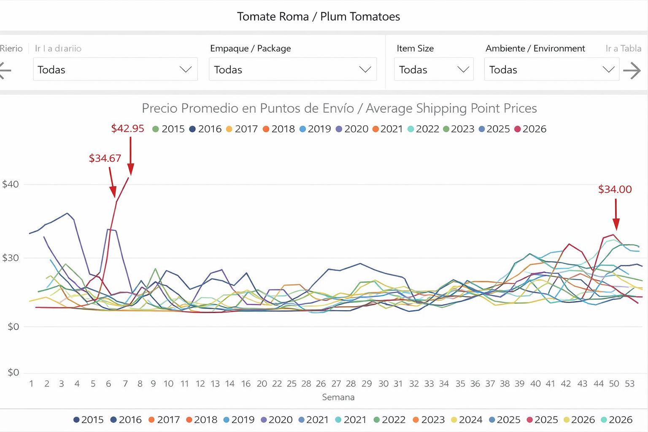This screenshot has width=648, height=432.
Task: Click the left navigation arrow icon
Action: coord(5,70)
